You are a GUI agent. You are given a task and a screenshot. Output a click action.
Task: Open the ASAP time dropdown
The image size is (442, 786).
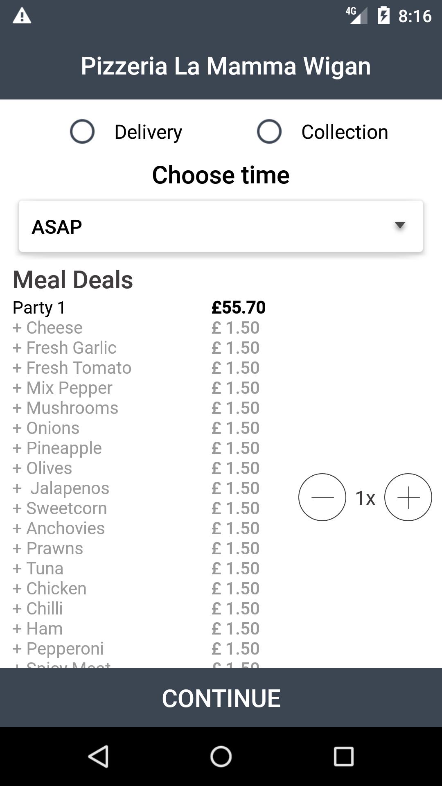(221, 226)
